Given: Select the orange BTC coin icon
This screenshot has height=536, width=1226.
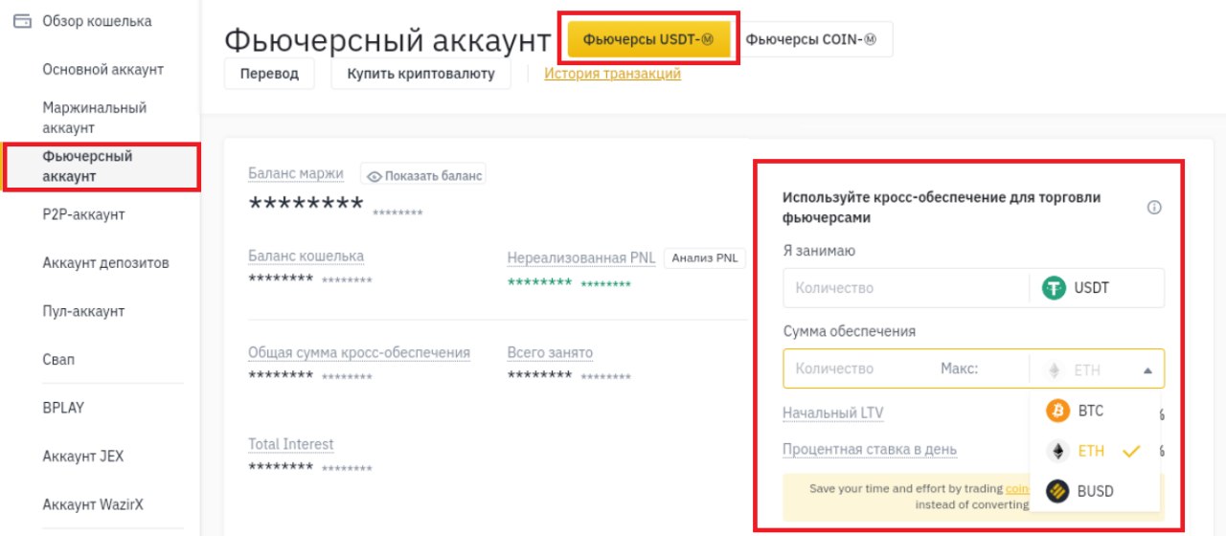Looking at the screenshot, I should tap(1058, 411).
